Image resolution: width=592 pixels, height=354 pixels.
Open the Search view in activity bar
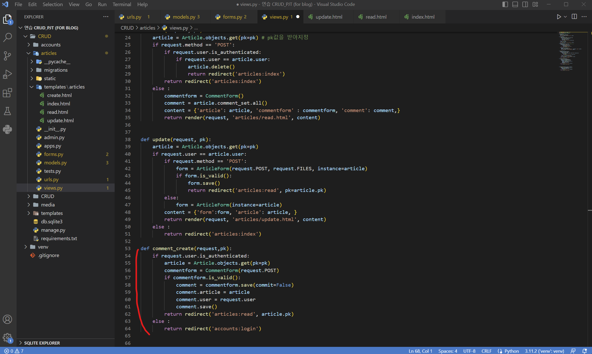(7, 38)
